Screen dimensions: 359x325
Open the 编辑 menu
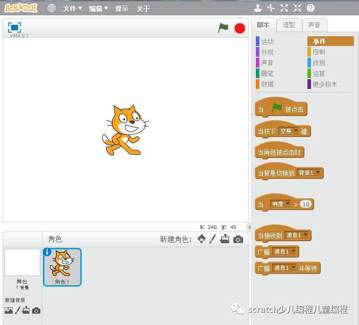tap(99, 9)
